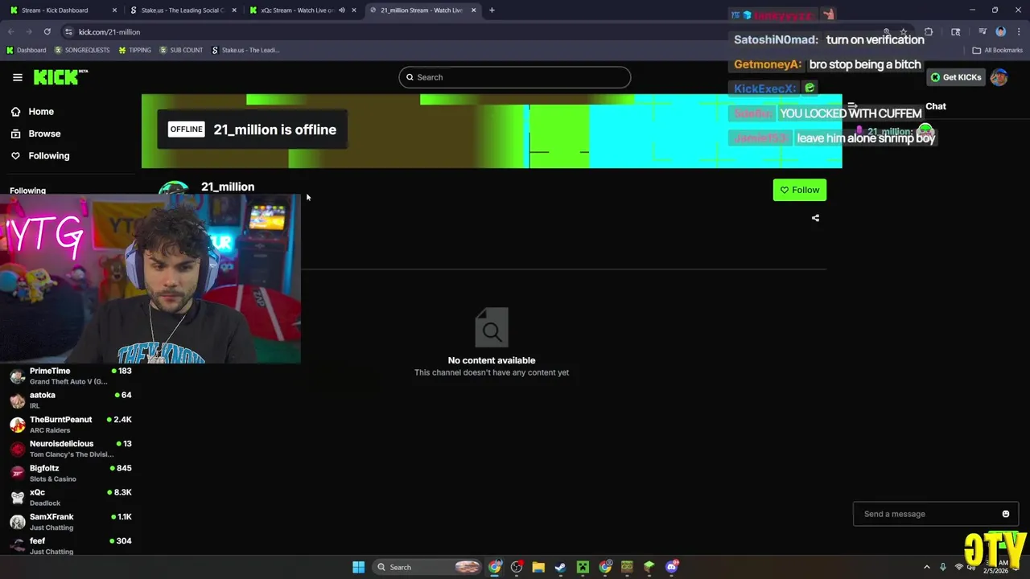Open the Stake.us bookmark

pos(245,50)
